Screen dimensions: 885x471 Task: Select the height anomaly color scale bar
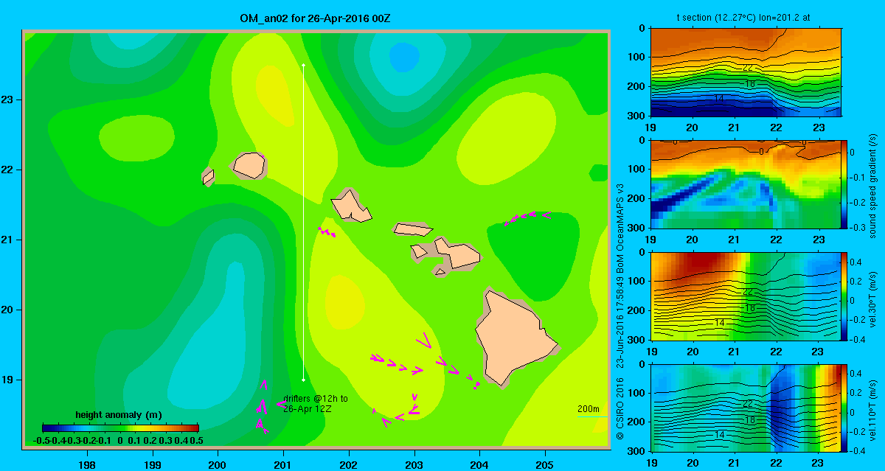(120, 428)
